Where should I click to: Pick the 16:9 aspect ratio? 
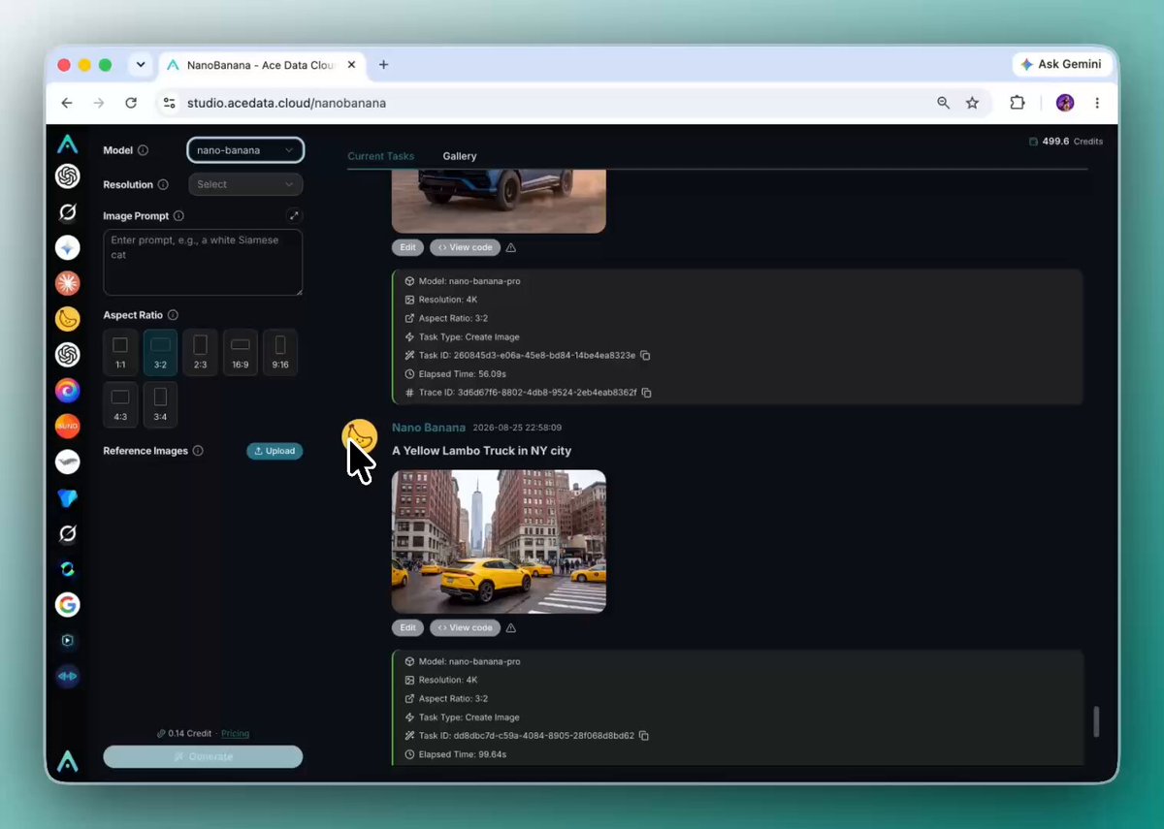pyautogui.click(x=241, y=353)
